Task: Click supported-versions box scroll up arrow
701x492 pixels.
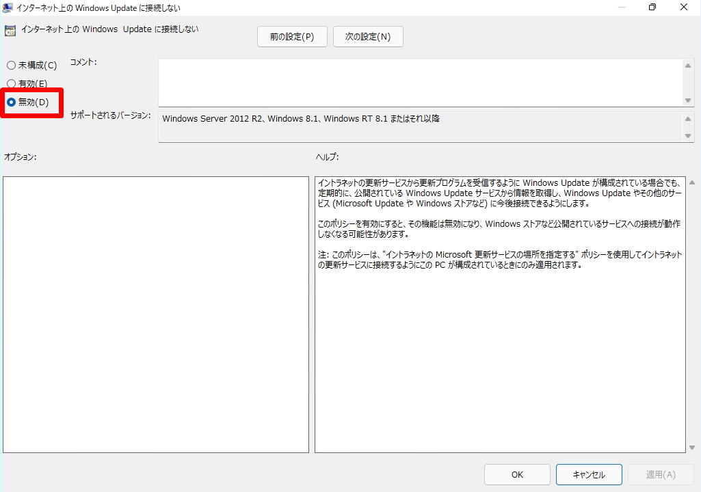Action: pyautogui.click(x=688, y=119)
